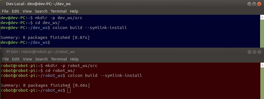Close the Dev Local terminal window
Viewport: 264px width, 99px height.
pyautogui.click(x=259, y=4)
